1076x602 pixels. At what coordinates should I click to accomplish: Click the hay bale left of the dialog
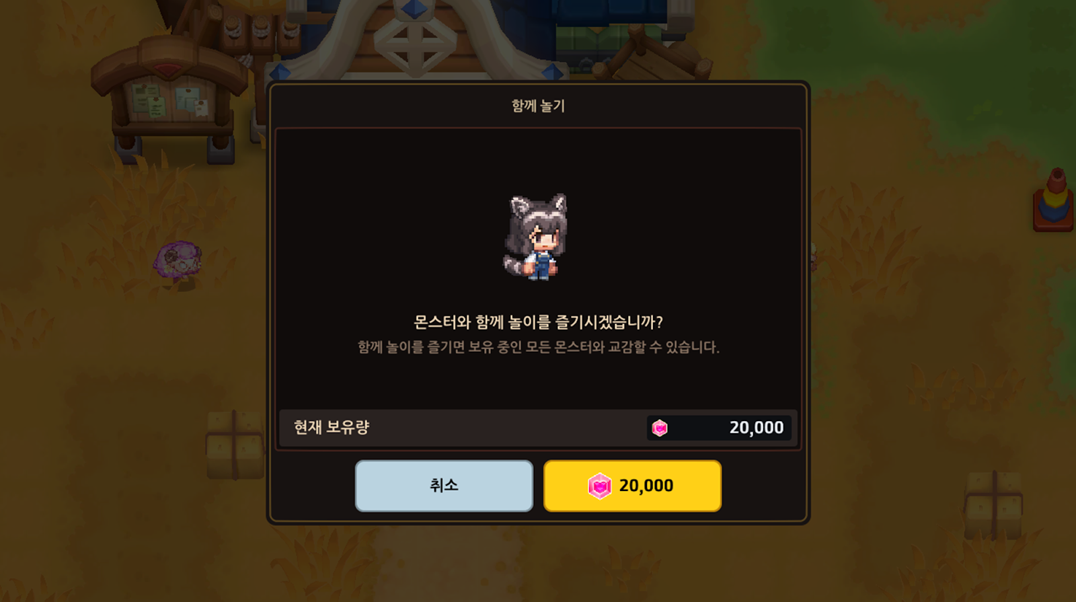(235, 445)
